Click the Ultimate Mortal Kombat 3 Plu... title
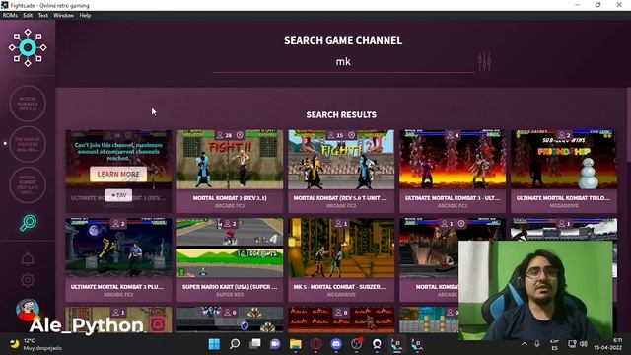The height and width of the screenshot is (355, 631). coord(117,287)
